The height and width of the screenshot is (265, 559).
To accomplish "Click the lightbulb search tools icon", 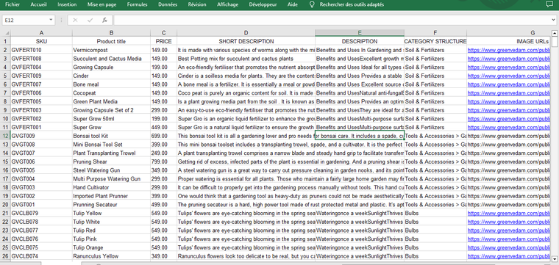I will pos(313,4).
